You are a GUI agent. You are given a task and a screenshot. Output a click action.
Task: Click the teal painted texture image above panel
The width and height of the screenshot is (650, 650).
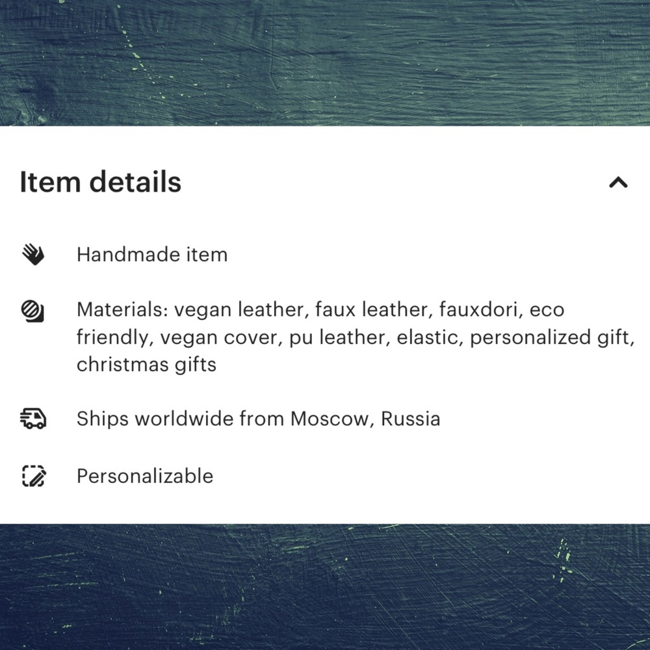(325, 62)
